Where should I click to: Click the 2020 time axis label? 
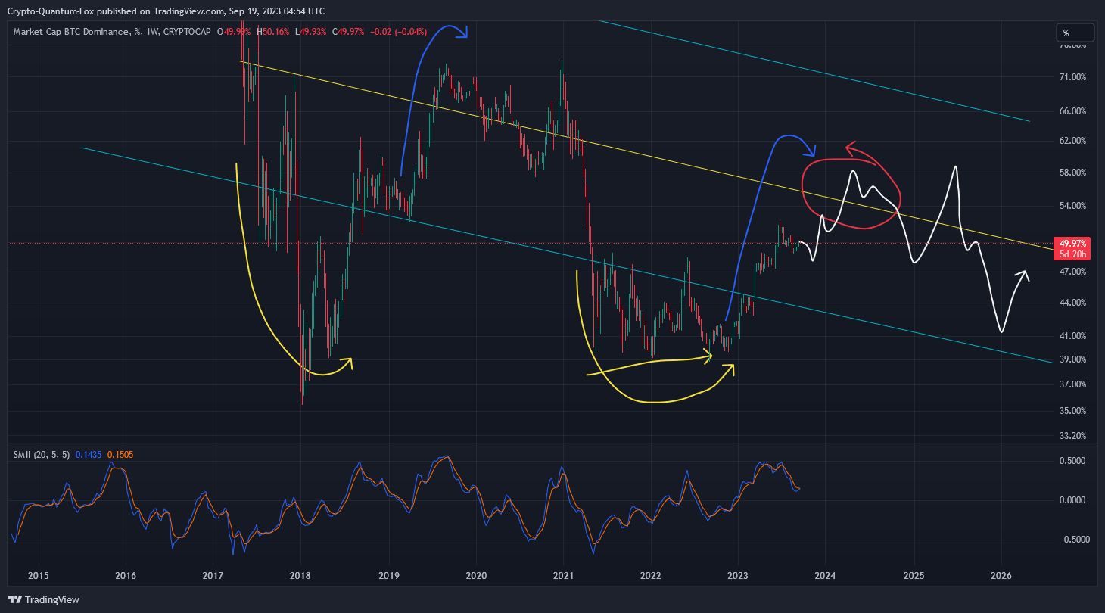pyautogui.click(x=476, y=575)
